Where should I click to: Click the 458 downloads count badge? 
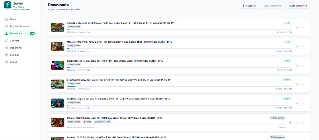(x=32, y=33)
